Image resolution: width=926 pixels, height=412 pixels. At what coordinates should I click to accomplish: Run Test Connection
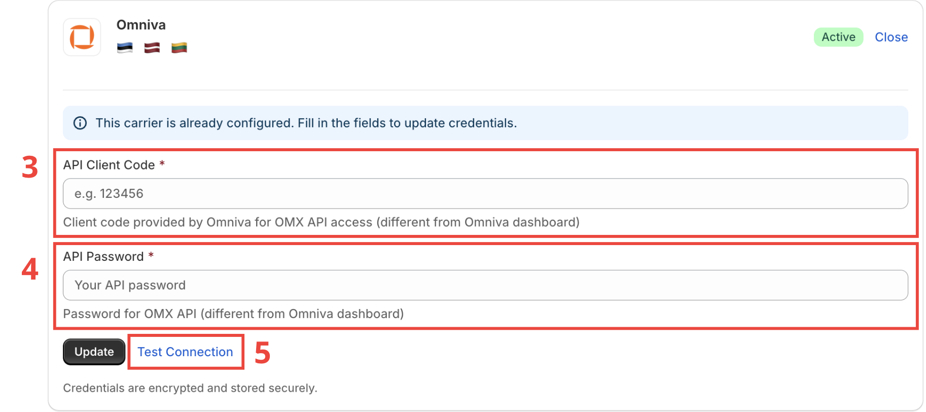185,352
